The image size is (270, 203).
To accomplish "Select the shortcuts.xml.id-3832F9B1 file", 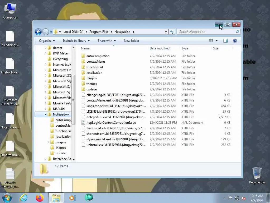I will tap(116, 133).
